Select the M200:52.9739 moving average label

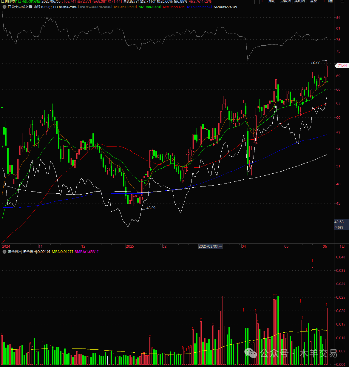[226, 7]
